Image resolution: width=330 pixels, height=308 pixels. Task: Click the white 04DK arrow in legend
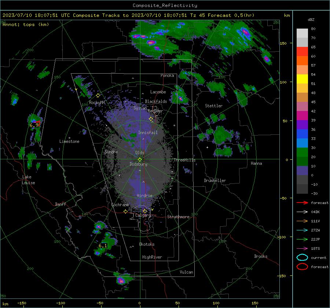coord(302,212)
